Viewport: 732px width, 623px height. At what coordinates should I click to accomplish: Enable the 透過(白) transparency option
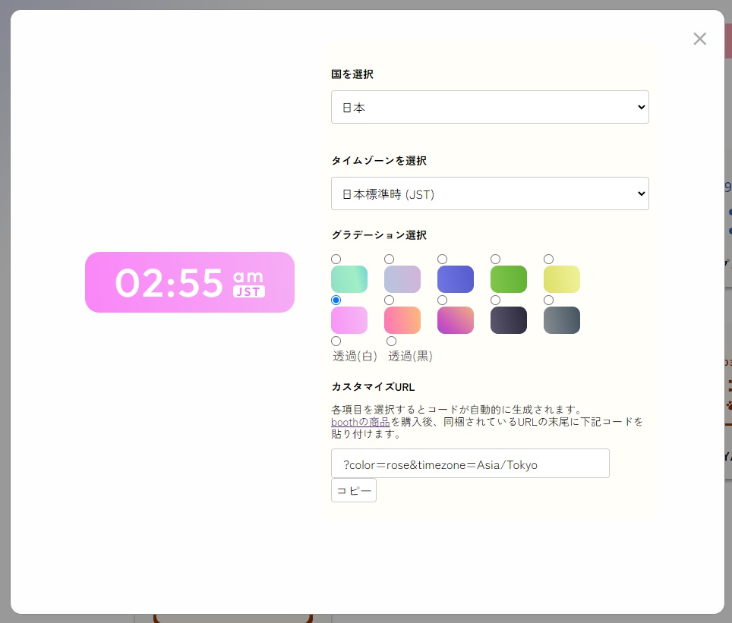click(336, 341)
